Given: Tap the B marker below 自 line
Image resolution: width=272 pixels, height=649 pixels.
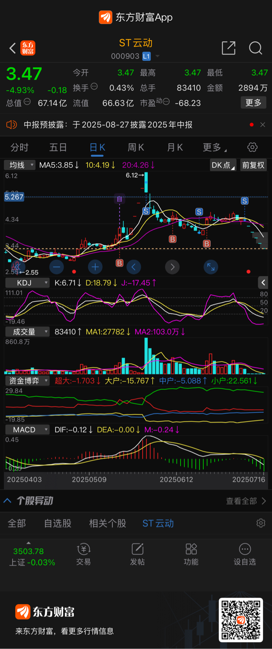Looking at the screenshot, I should [x=120, y=263].
